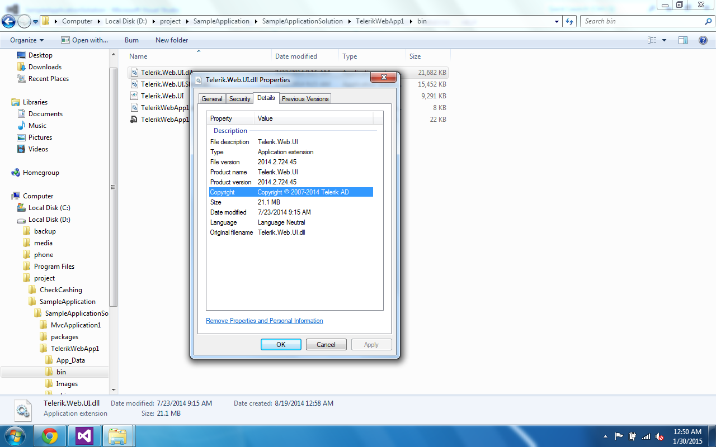Open Visual Studio from the taskbar
The width and height of the screenshot is (716, 447).
click(x=84, y=436)
